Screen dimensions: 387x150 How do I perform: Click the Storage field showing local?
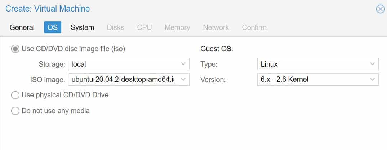[129, 64]
